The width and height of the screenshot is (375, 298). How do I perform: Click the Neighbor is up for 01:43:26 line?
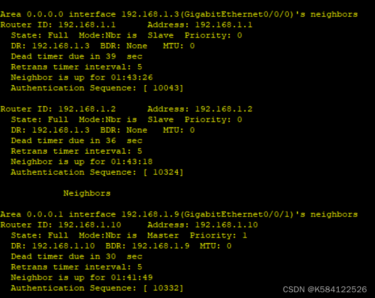pyautogui.click(x=82, y=77)
